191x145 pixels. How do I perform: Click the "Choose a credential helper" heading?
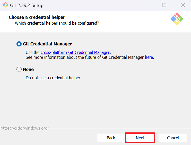pyautogui.click(x=37, y=17)
